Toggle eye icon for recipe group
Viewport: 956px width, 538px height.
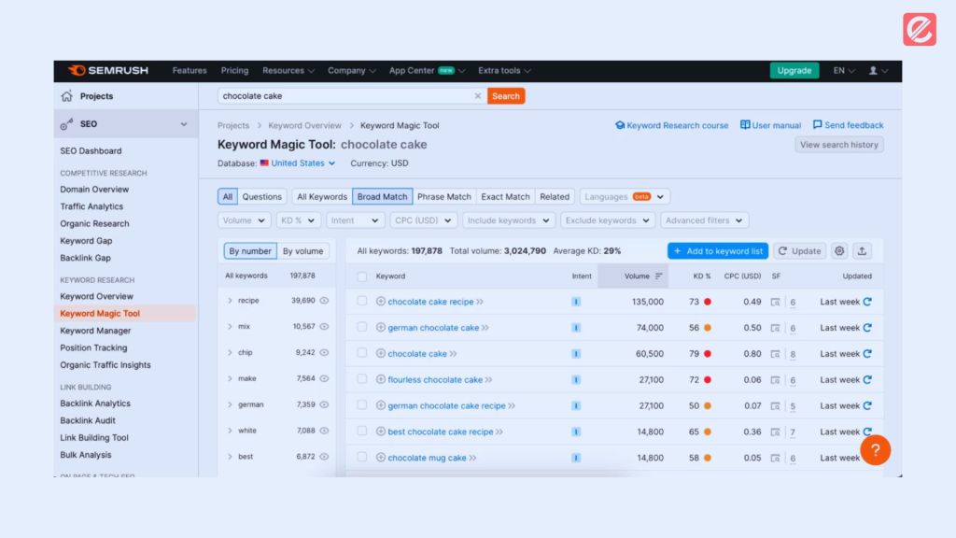324,300
